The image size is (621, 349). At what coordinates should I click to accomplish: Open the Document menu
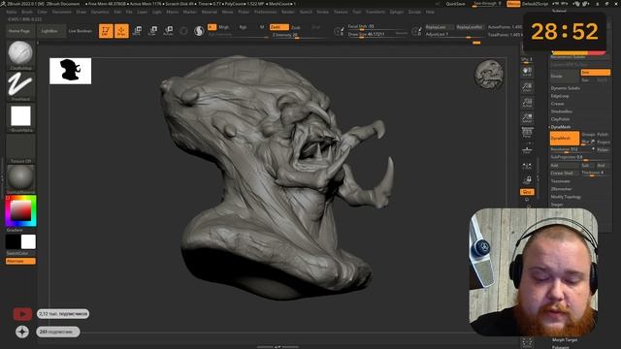62,12
